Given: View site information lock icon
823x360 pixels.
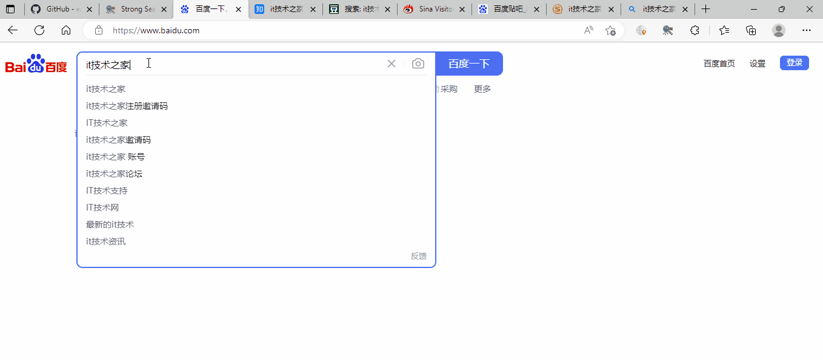Looking at the screenshot, I should [99, 30].
